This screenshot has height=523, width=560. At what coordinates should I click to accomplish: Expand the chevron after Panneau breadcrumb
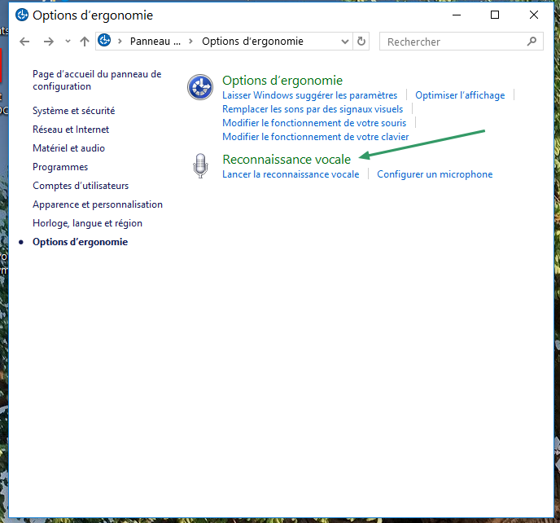[x=190, y=42]
